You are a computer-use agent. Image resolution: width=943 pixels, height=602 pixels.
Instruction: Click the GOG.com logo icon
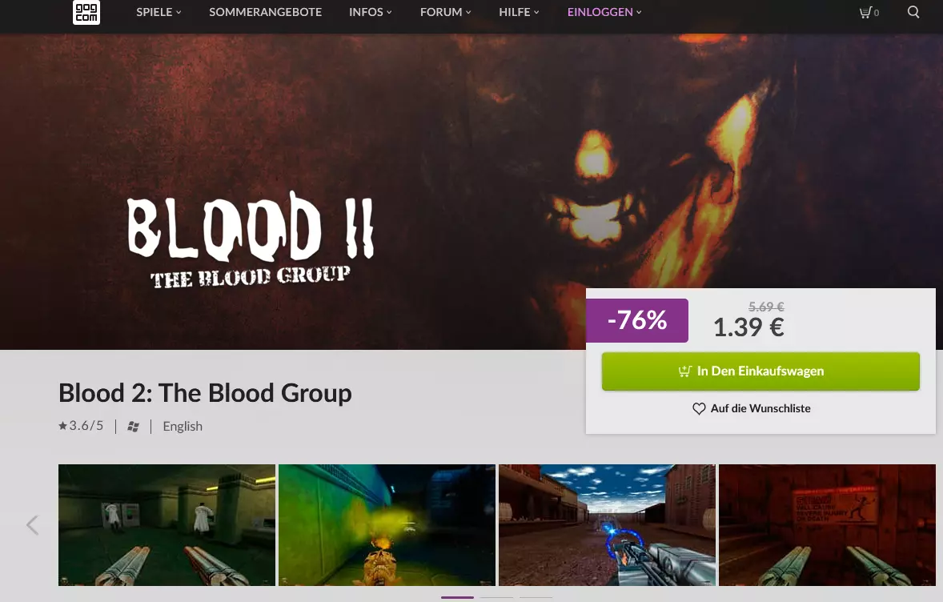click(x=86, y=12)
